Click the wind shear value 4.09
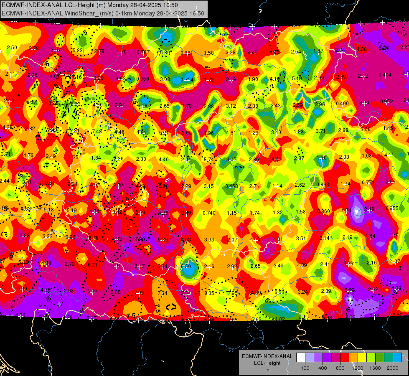Image resolution: width=409 pixels, height=376 pixels. point(302,265)
